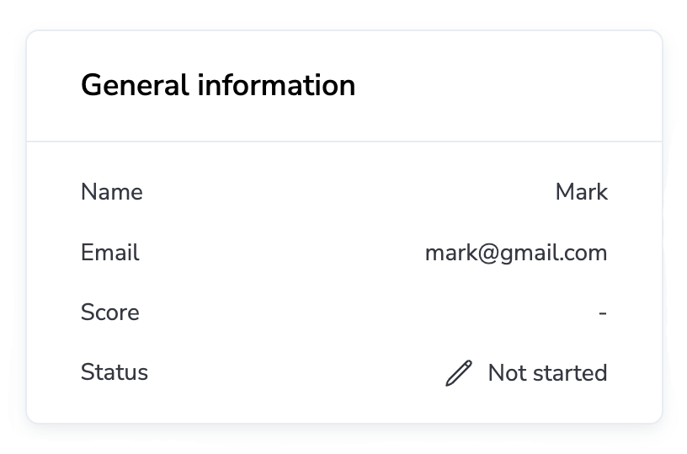Click the pencil icon beside Not started
Screen dimensions: 687x454
(x=459, y=373)
